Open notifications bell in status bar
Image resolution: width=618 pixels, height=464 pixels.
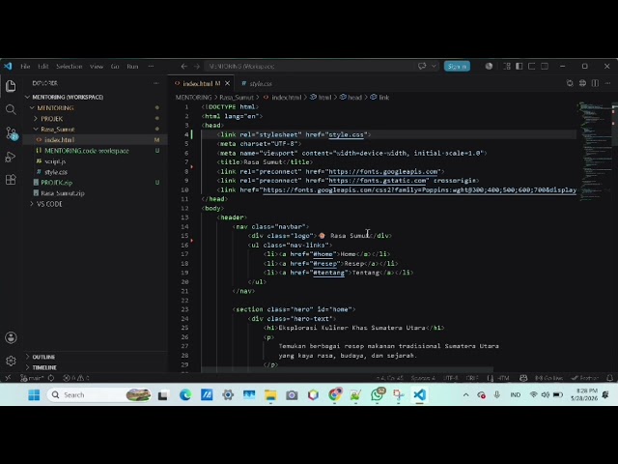click(609, 378)
